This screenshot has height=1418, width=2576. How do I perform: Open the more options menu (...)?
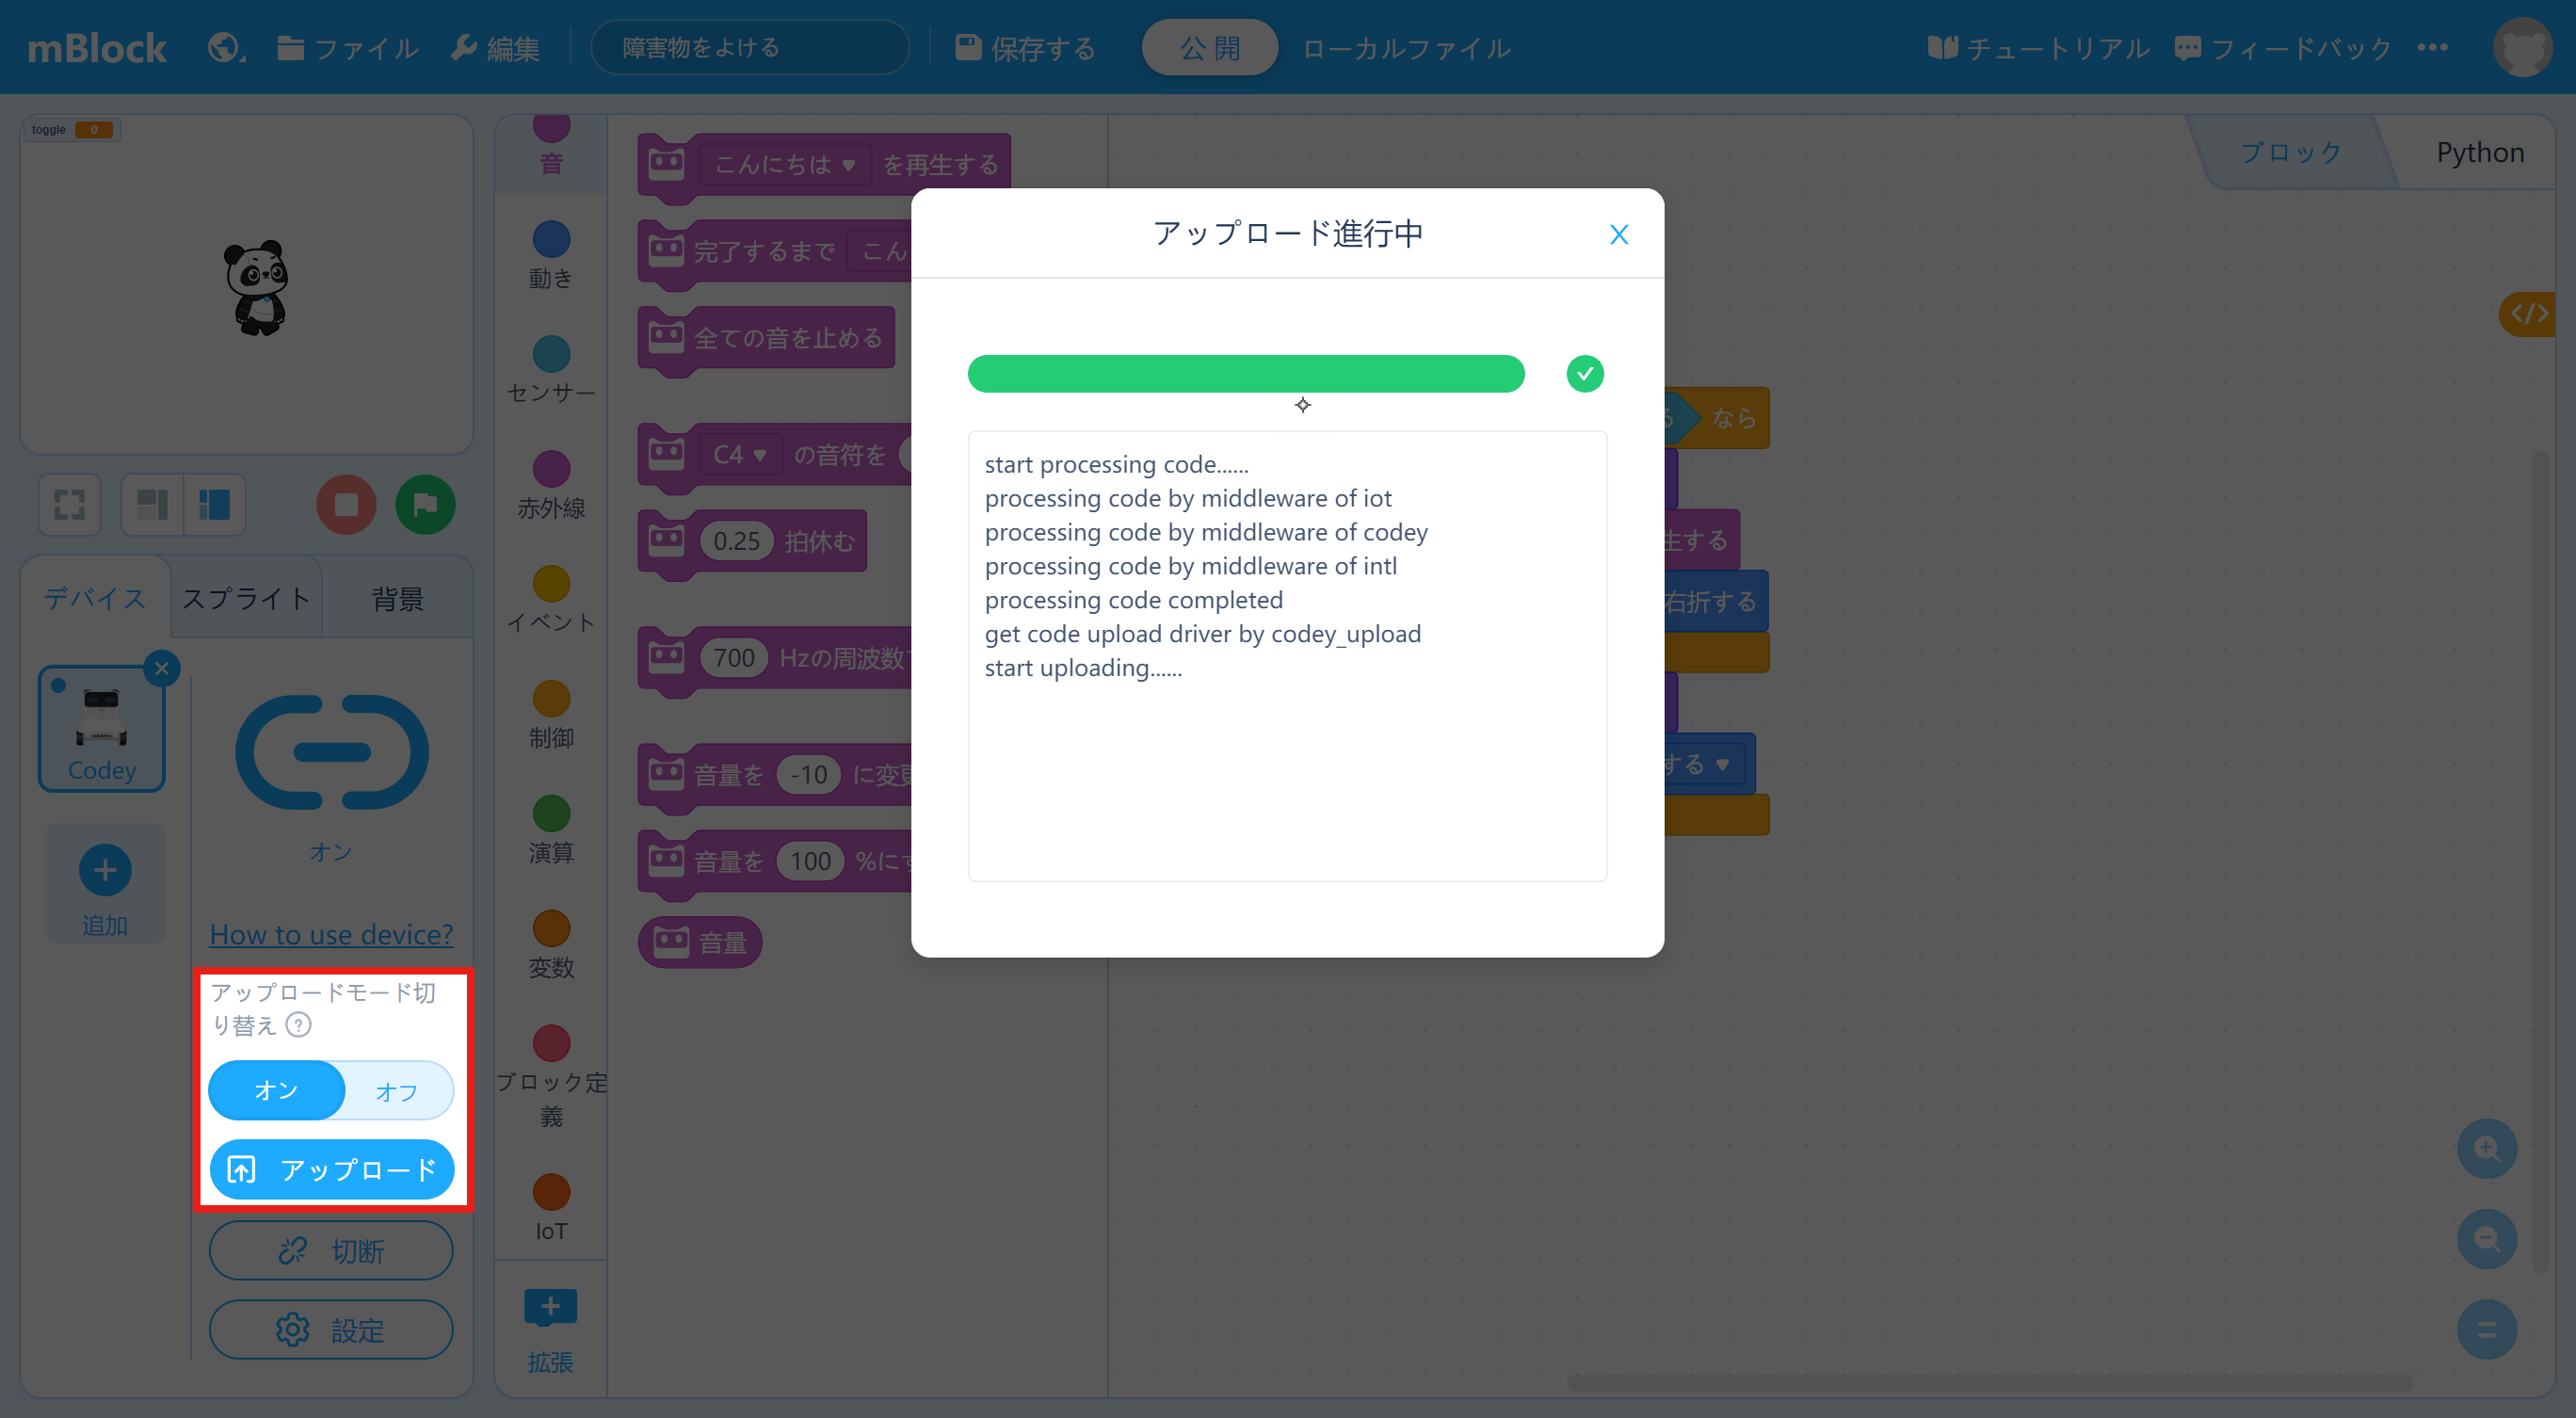click(x=2433, y=47)
